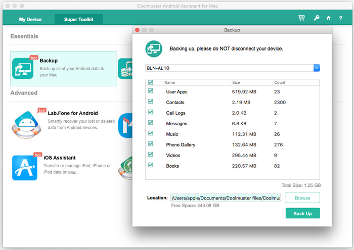Image resolution: width=354 pixels, height=250 pixels.
Task: Open help via the question mark icon
Action: pos(340,18)
